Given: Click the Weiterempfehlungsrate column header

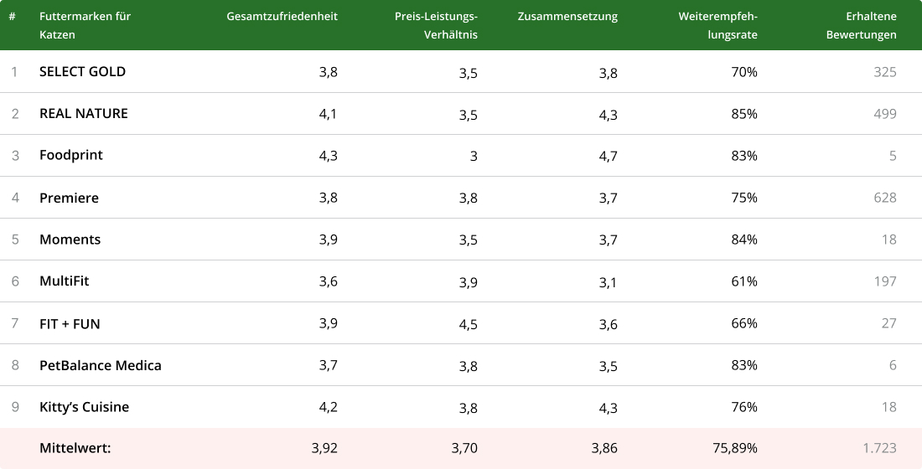Looking at the screenshot, I should pos(717,25).
